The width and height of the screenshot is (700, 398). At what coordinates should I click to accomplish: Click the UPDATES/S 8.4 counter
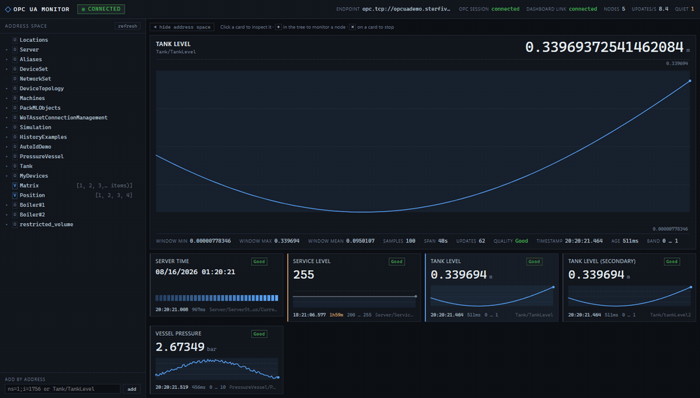(650, 9)
